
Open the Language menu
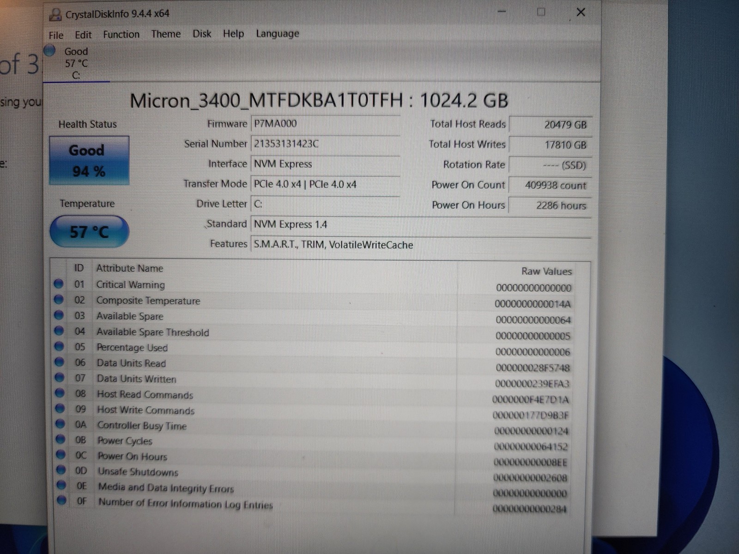(277, 34)
